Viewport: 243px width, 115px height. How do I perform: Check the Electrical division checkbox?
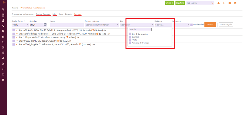[130, 37]
